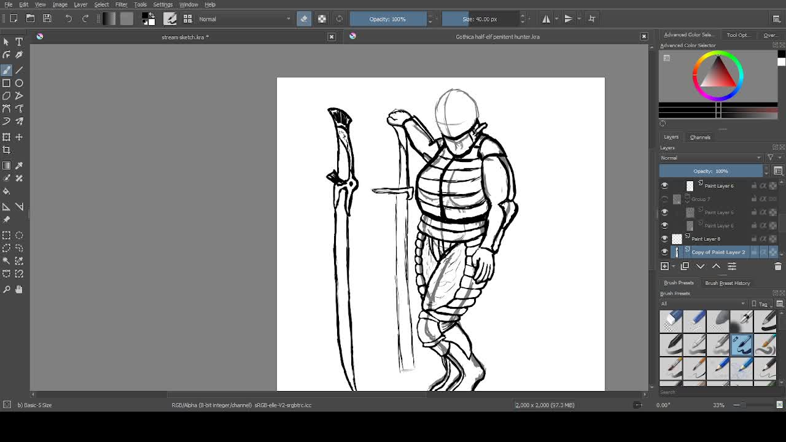Delete the selected layer with trash icon
Image resolution: width=786 pixels, height=442 pixels.
[777, 266]
